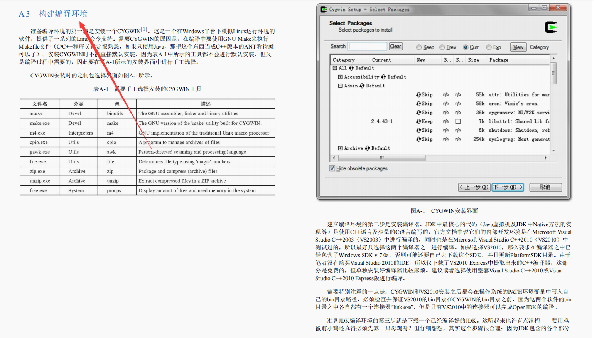The width and height of the screenshot is (594, 338).
Task: Click the Category column header
Action: (x=350, y=60)
